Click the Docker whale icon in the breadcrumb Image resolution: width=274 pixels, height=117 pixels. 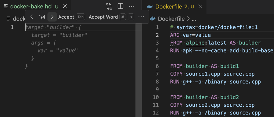coord(152,18)
